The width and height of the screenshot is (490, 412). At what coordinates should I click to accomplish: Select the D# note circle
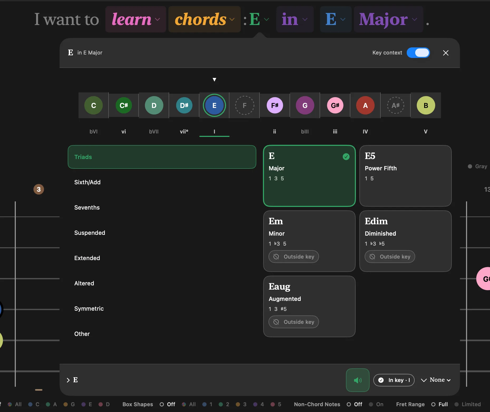tap(184, 105)
